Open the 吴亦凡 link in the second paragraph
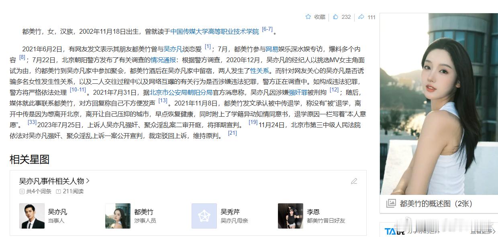 (x=173, y=49)
